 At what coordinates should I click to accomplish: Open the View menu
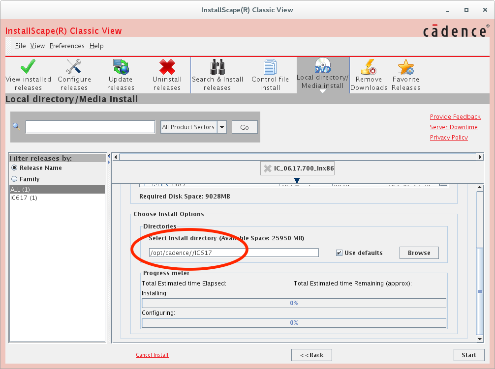point(37,46)
